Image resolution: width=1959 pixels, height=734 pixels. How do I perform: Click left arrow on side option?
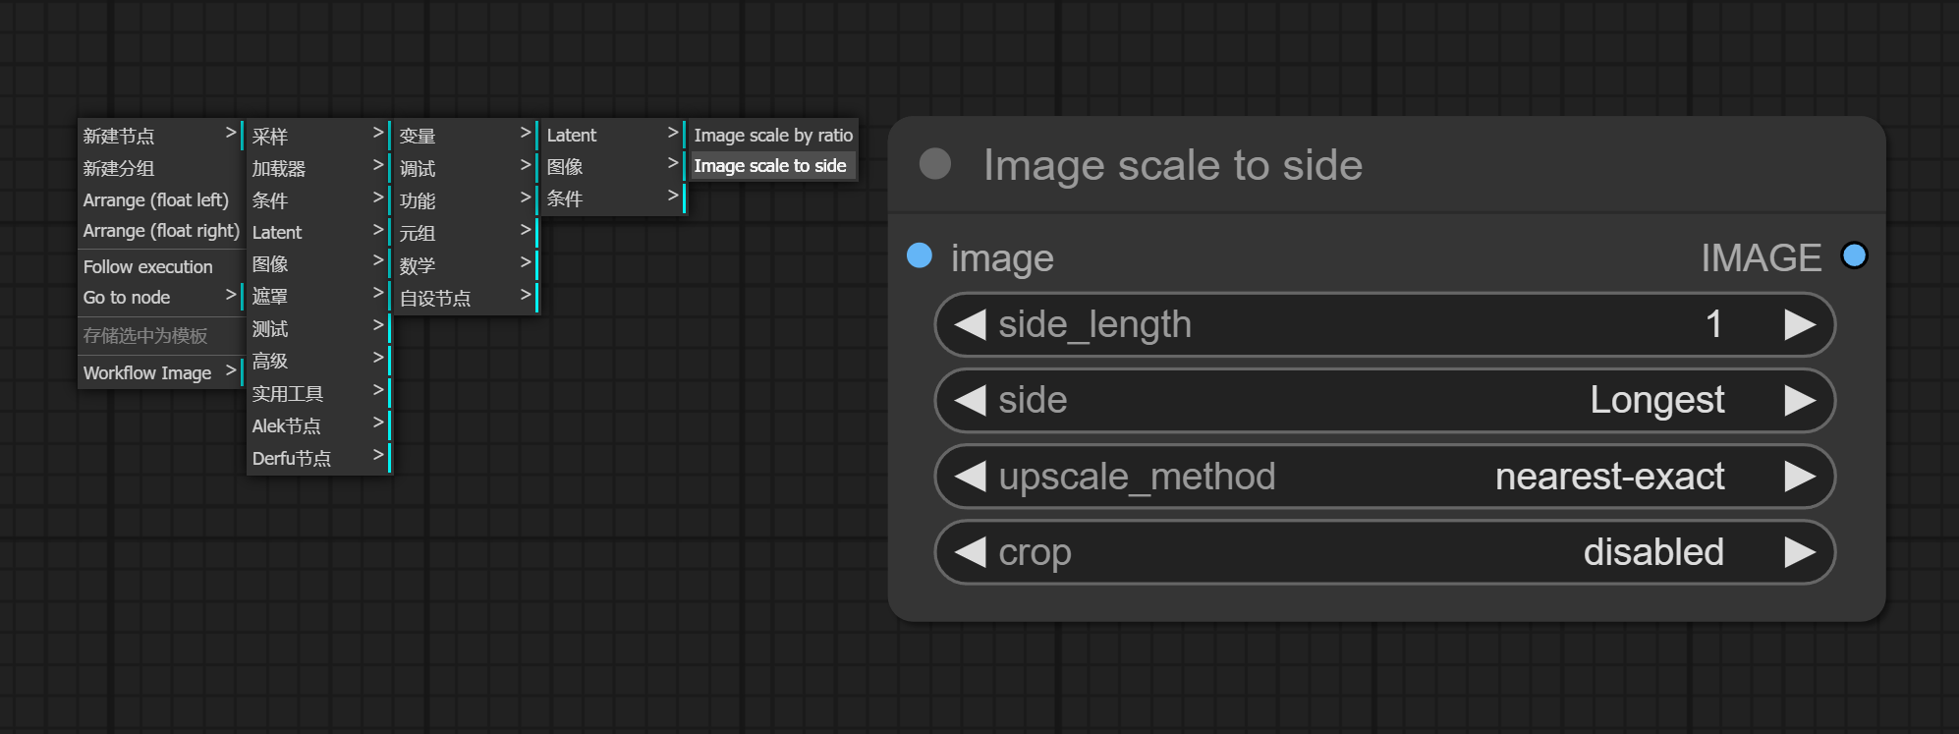970,400
